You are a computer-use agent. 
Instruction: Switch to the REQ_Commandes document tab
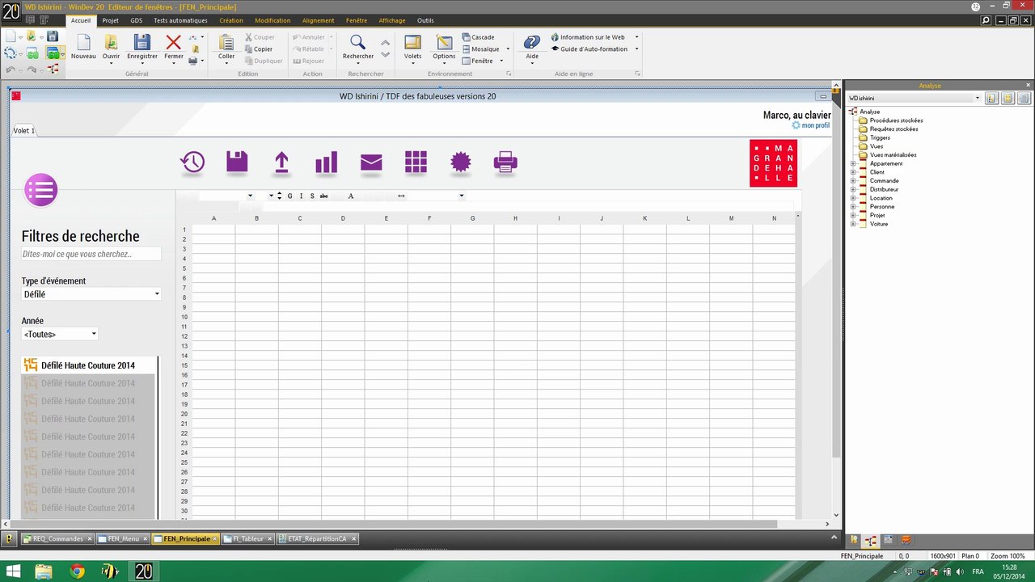pos(58,538)
